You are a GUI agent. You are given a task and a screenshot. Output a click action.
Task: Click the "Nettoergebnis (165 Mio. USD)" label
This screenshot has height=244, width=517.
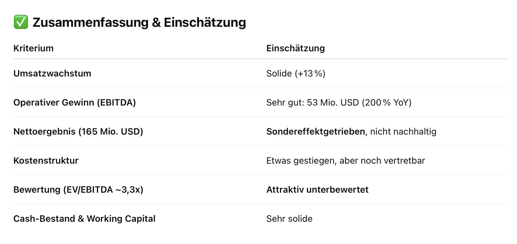pos(78,131)
